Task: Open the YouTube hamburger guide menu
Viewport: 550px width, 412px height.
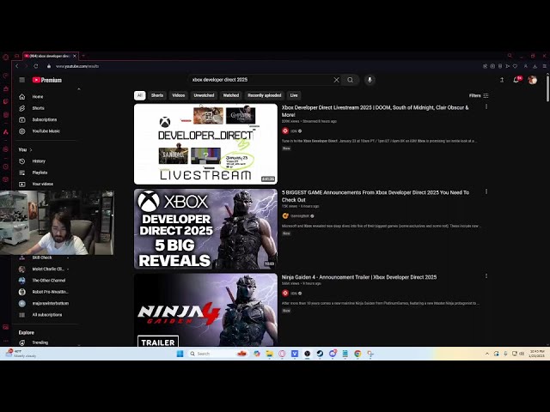Action: click(21, 80)
